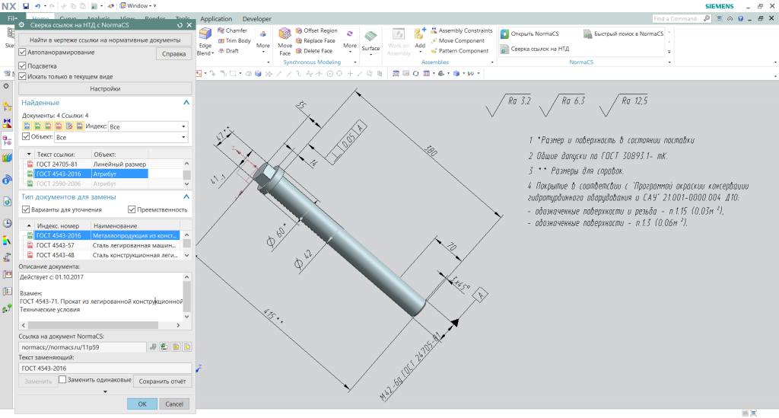The image size is (779, 418).
Task: Click the dialog reset icon in title
Action: point(180,25)
